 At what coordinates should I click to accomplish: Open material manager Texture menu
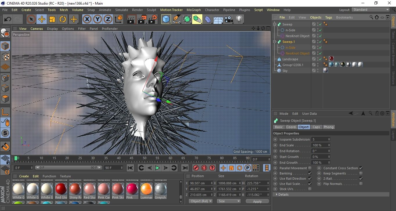point(65,176)
